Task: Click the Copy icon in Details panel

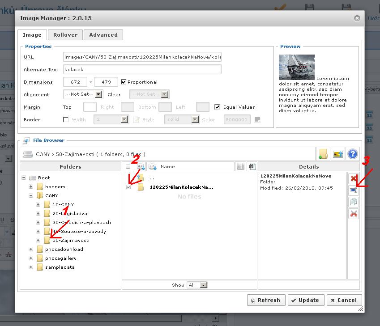Action: [x=354, y=202]
